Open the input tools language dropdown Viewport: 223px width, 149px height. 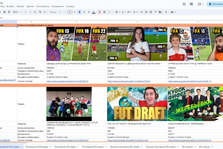[173, 12]
